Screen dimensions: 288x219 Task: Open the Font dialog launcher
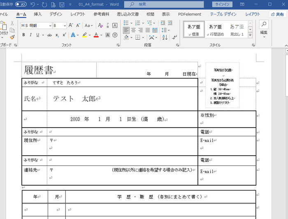118,45
